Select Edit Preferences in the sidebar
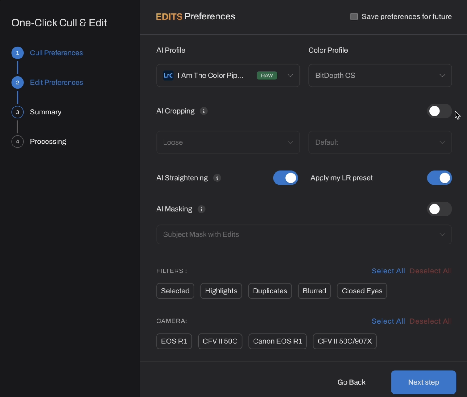 point(56,82)
